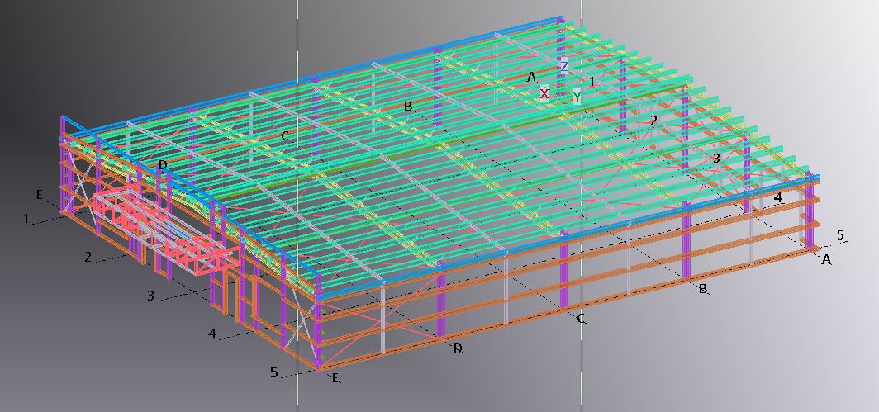
Task: Select grid label 3 on the roof
Action: coord(716,158)
